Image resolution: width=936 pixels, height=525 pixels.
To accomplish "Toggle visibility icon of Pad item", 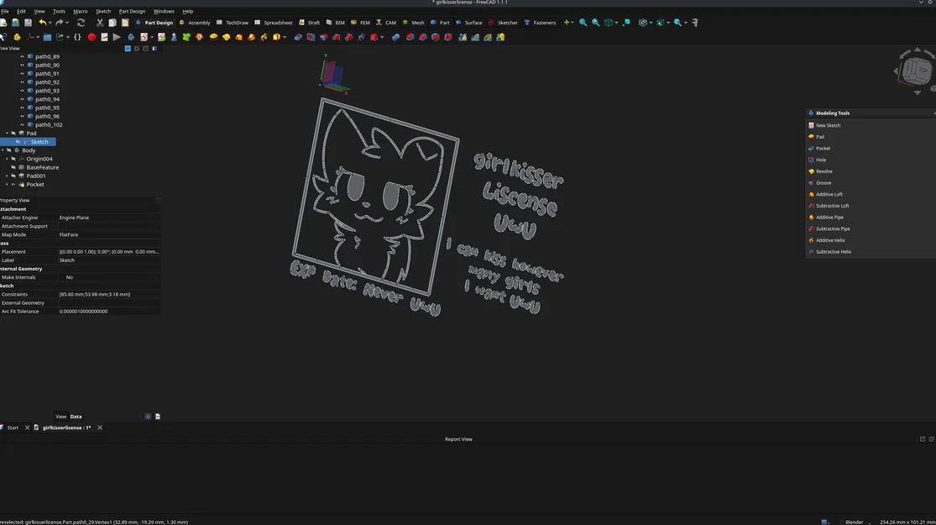I will [13, 134].
